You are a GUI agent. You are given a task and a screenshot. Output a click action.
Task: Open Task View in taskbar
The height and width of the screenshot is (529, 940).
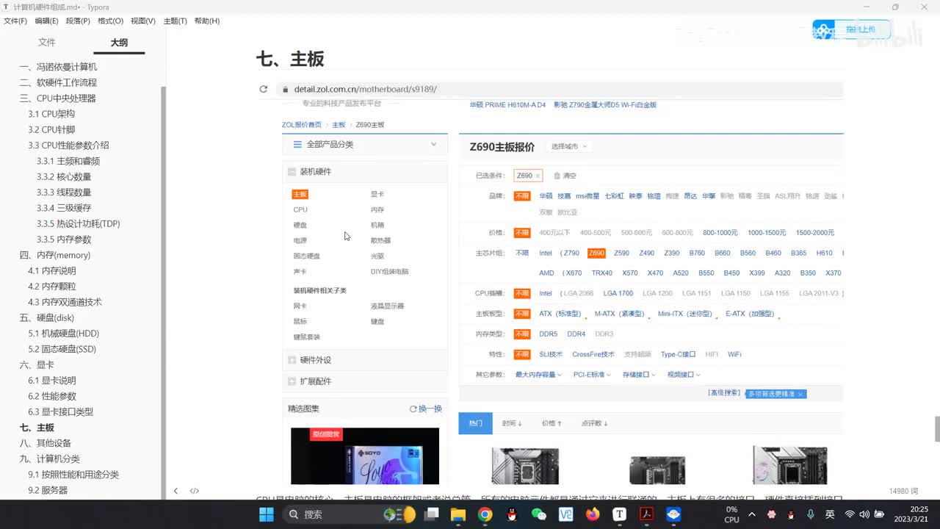point(431,514)
